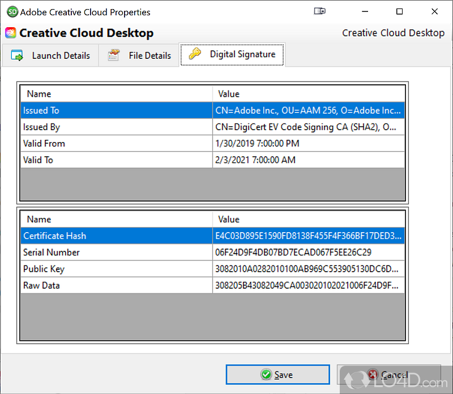Select the Valid To row
Image resolution: width=453 pixels, height=394 pixels.
click(x=213, y=160)
